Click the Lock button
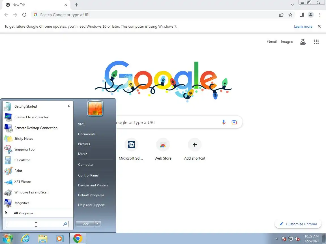Screen dimensions: 326x244 click(x=85, y=224)
